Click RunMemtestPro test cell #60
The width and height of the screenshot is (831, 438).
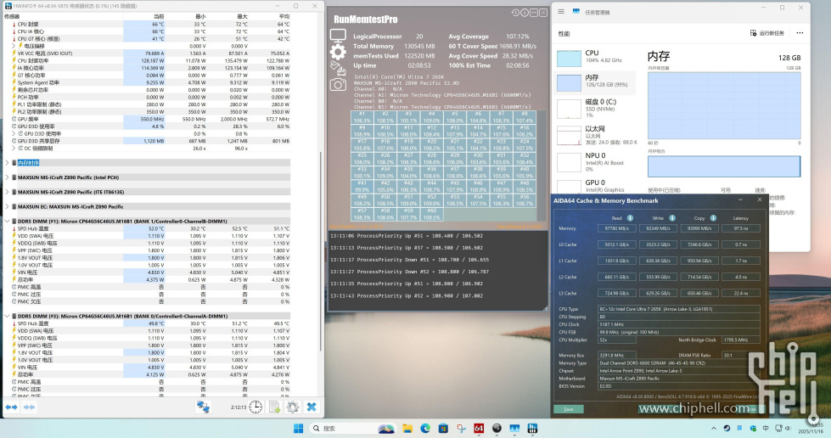coord(431,214)
